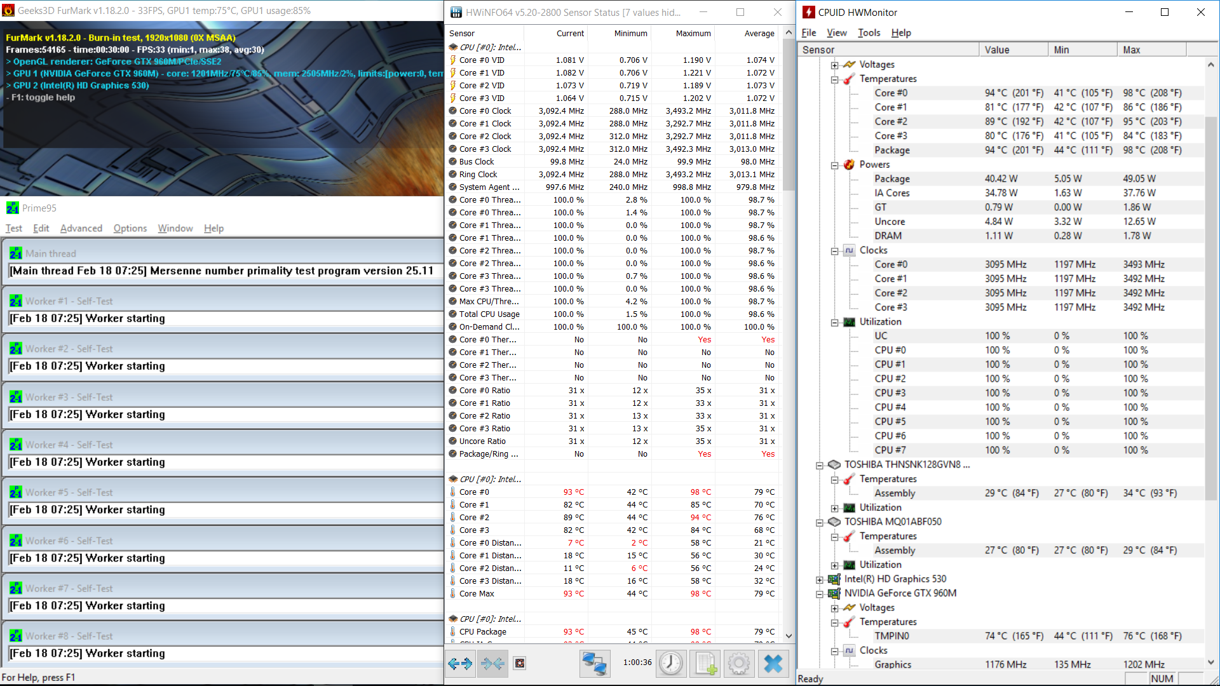
Task: Click HWiNFO shrink columns arrows button
Action: click(492, 664)
